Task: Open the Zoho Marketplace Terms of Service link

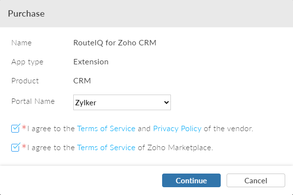Action: pyautogui.click(x=106, y=147)
